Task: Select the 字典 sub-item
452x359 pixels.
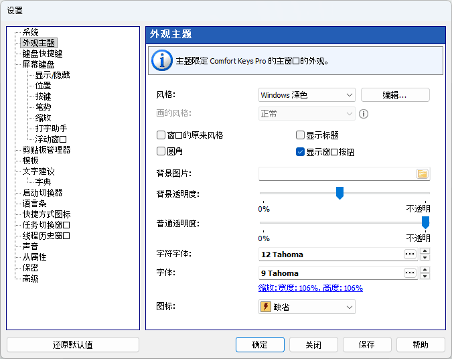Action: coord(43,182)
